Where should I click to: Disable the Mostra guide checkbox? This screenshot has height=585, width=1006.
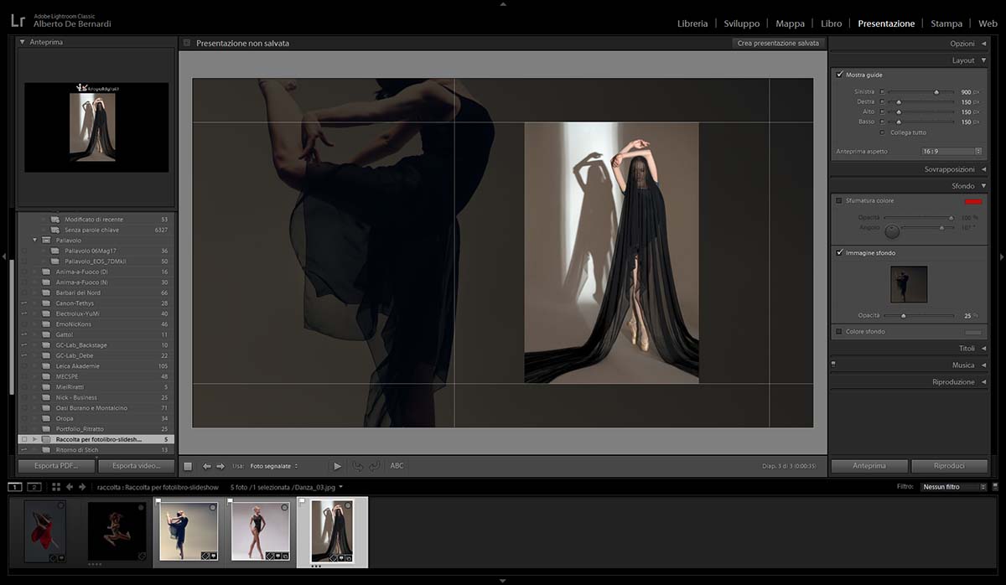tap(840, 75)
